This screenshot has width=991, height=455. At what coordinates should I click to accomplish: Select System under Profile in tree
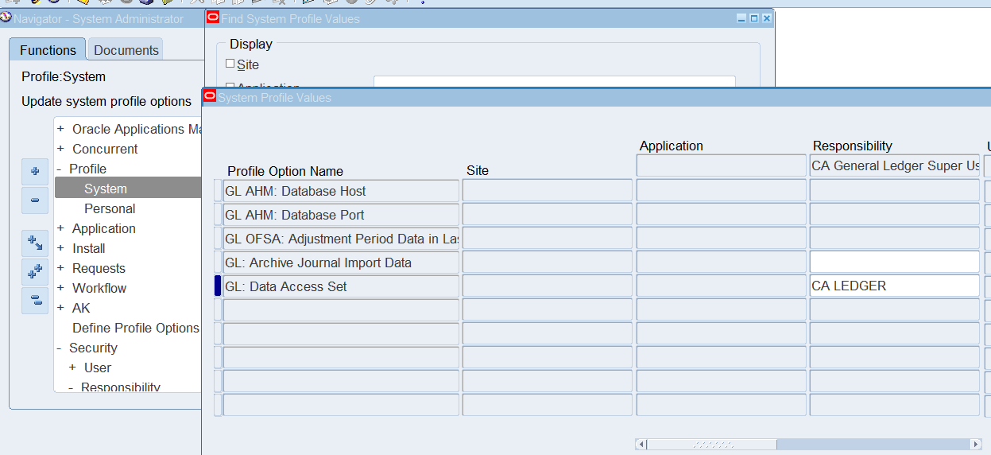point(106,189)
